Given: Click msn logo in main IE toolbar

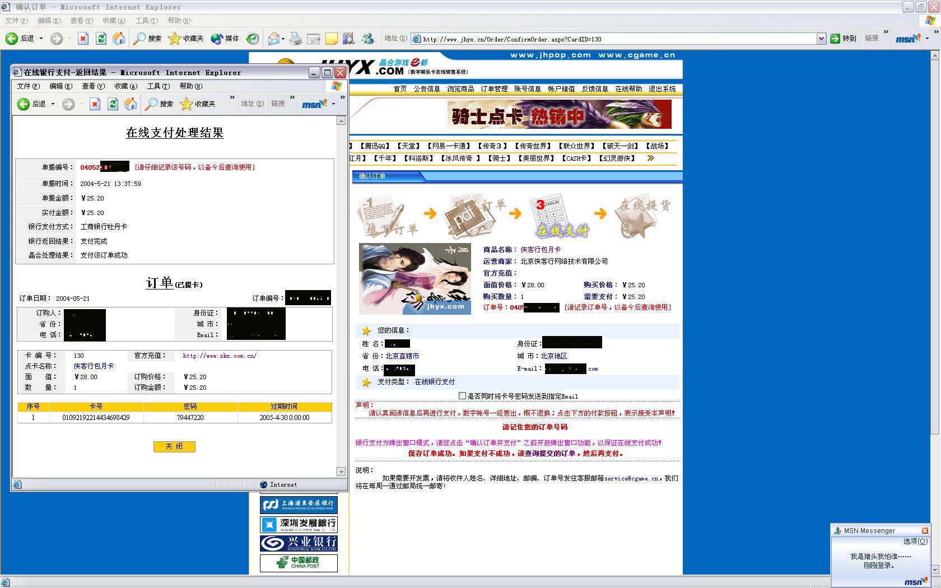Looking at the screenshot, I should [x=909, y=38].
